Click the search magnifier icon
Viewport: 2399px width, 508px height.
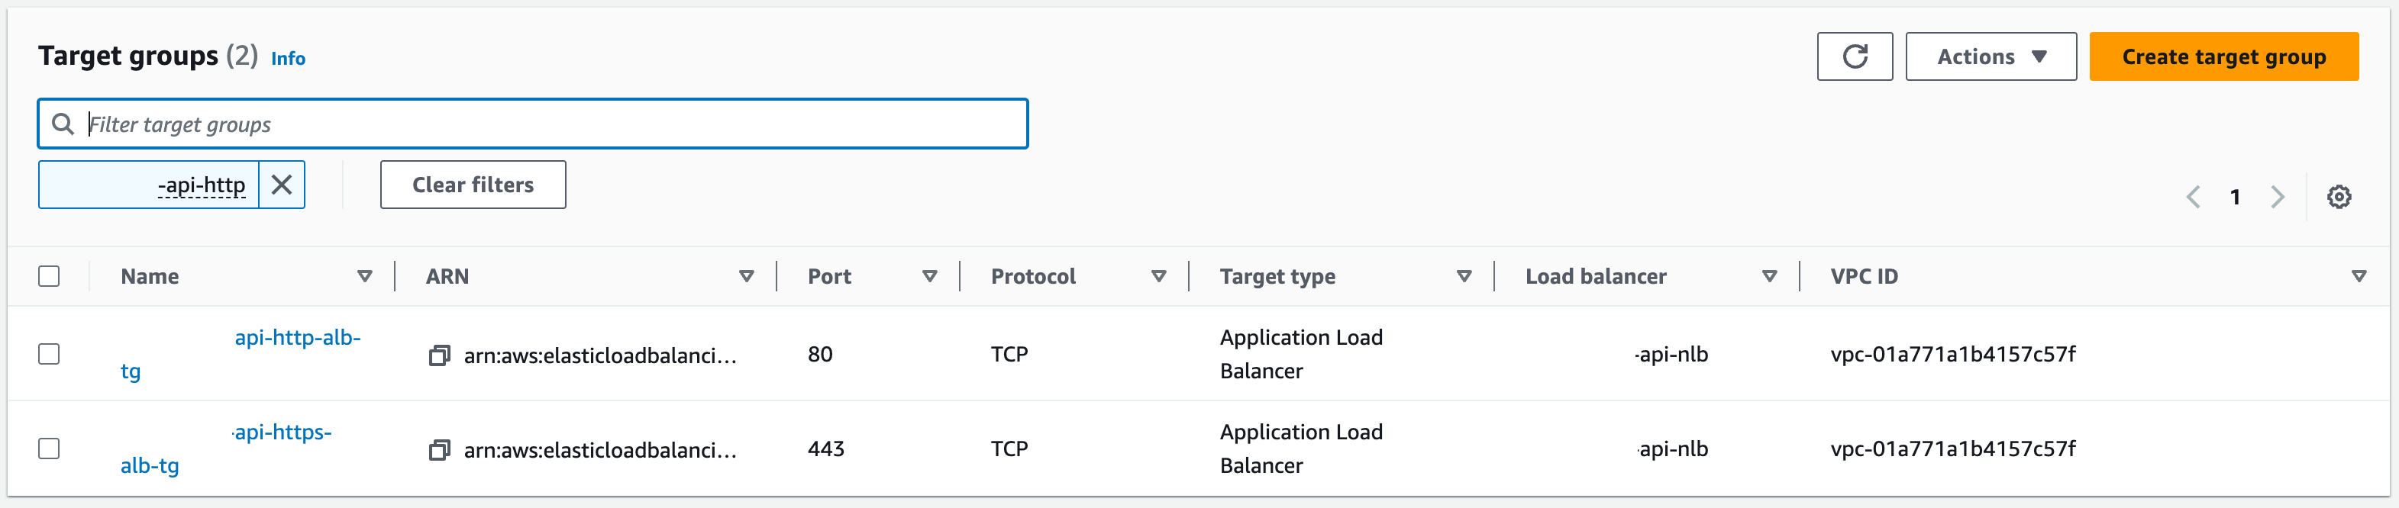click(x=63, y=124)
